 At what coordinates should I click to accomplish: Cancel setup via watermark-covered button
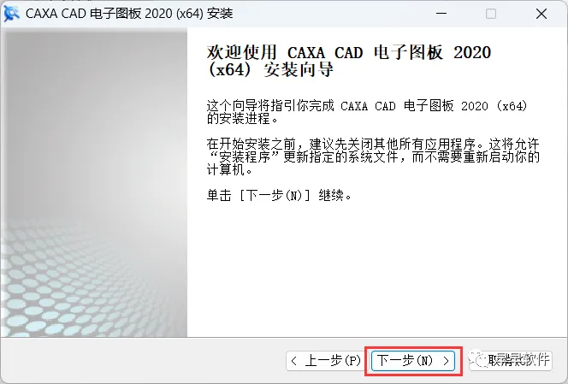pyautogui.click(x=511, y=360)
